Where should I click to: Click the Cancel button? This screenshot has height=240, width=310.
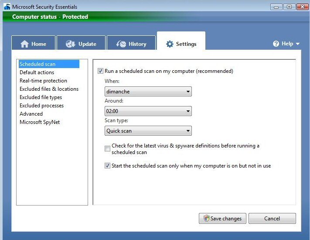[x=272, y=218]
